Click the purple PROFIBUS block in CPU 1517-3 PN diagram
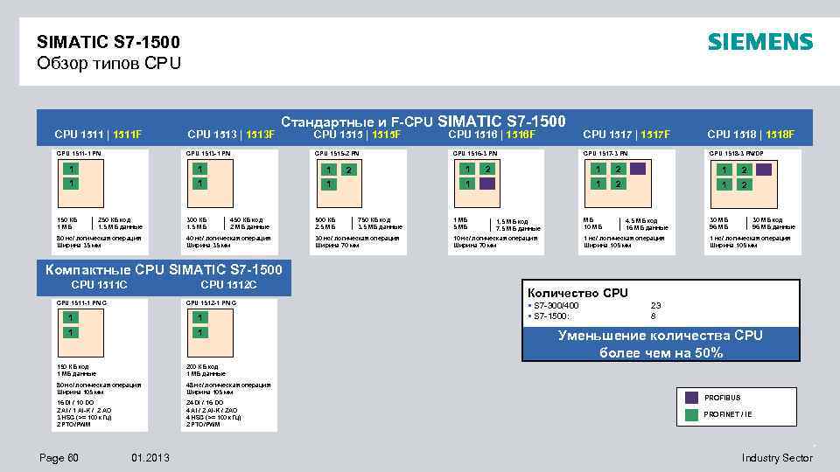Screen dimensions: 840x472 [x=638, y=169]
